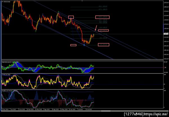Image resolution: width=169 pixels, height=117 pixels.
Task: Click the 8 Apr 2015 date label
Action: [x=46, y=110]
